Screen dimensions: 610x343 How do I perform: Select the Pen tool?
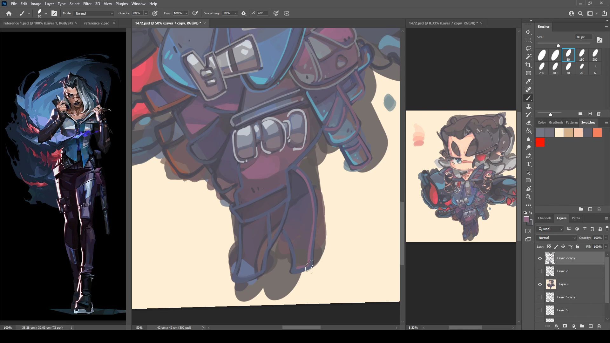point(528,156)
